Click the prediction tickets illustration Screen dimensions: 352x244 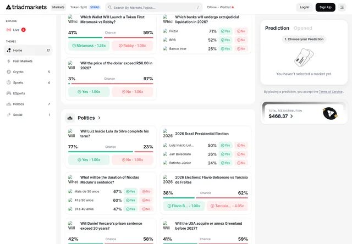pos(304,58)
